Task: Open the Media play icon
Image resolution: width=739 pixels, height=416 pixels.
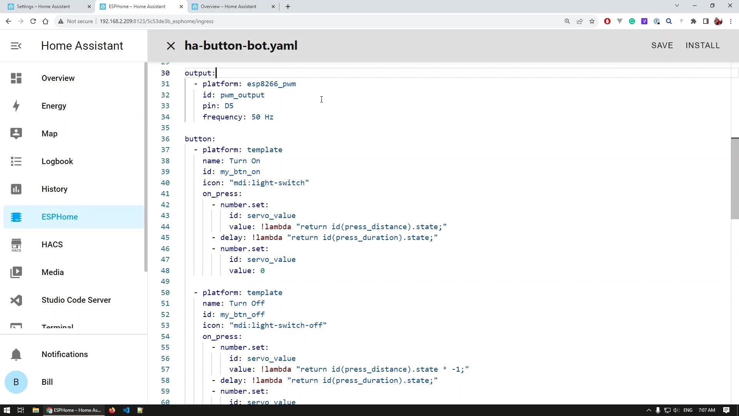Action: click(x=16, y=272)
